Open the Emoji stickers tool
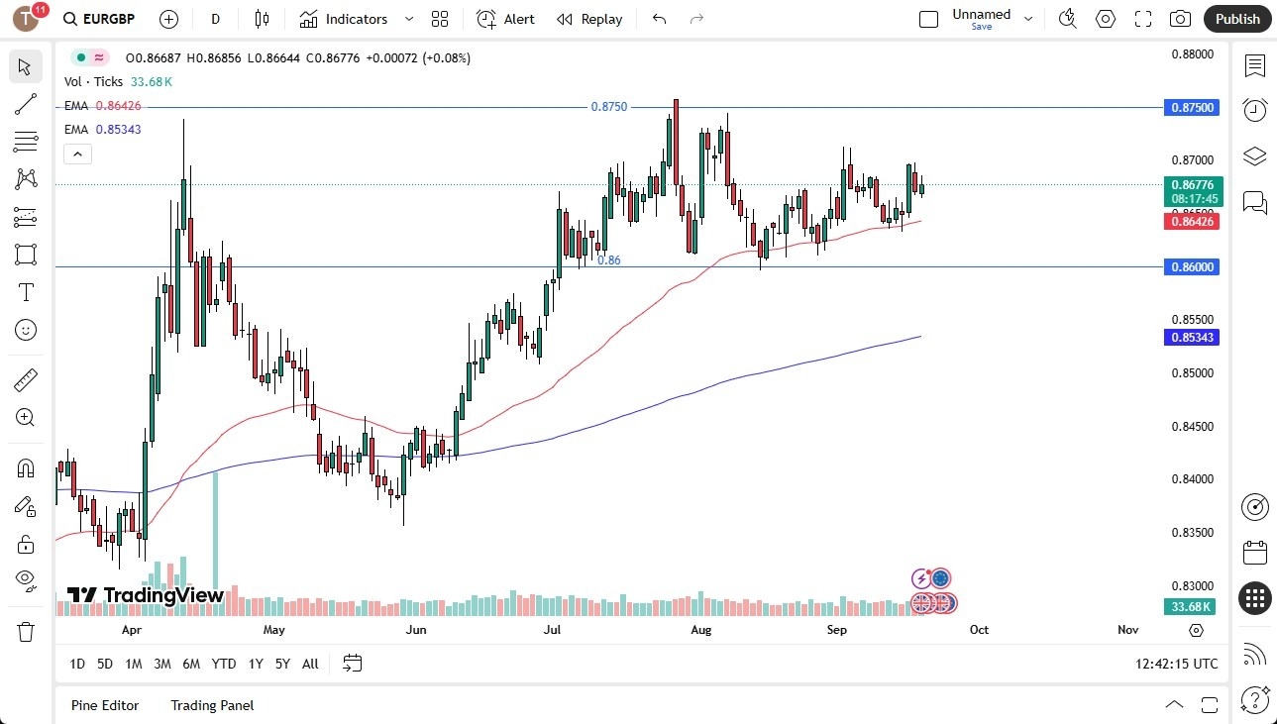This screenshot has width=1277, height=724. [25, 330]
